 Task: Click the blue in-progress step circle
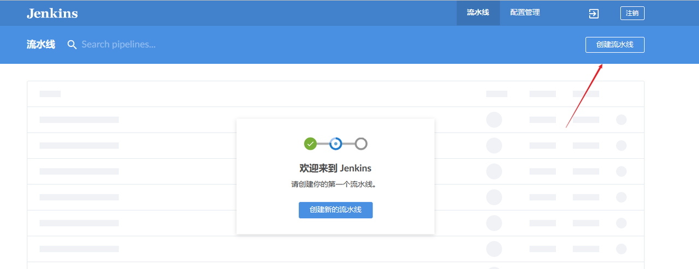click(336, 144)
